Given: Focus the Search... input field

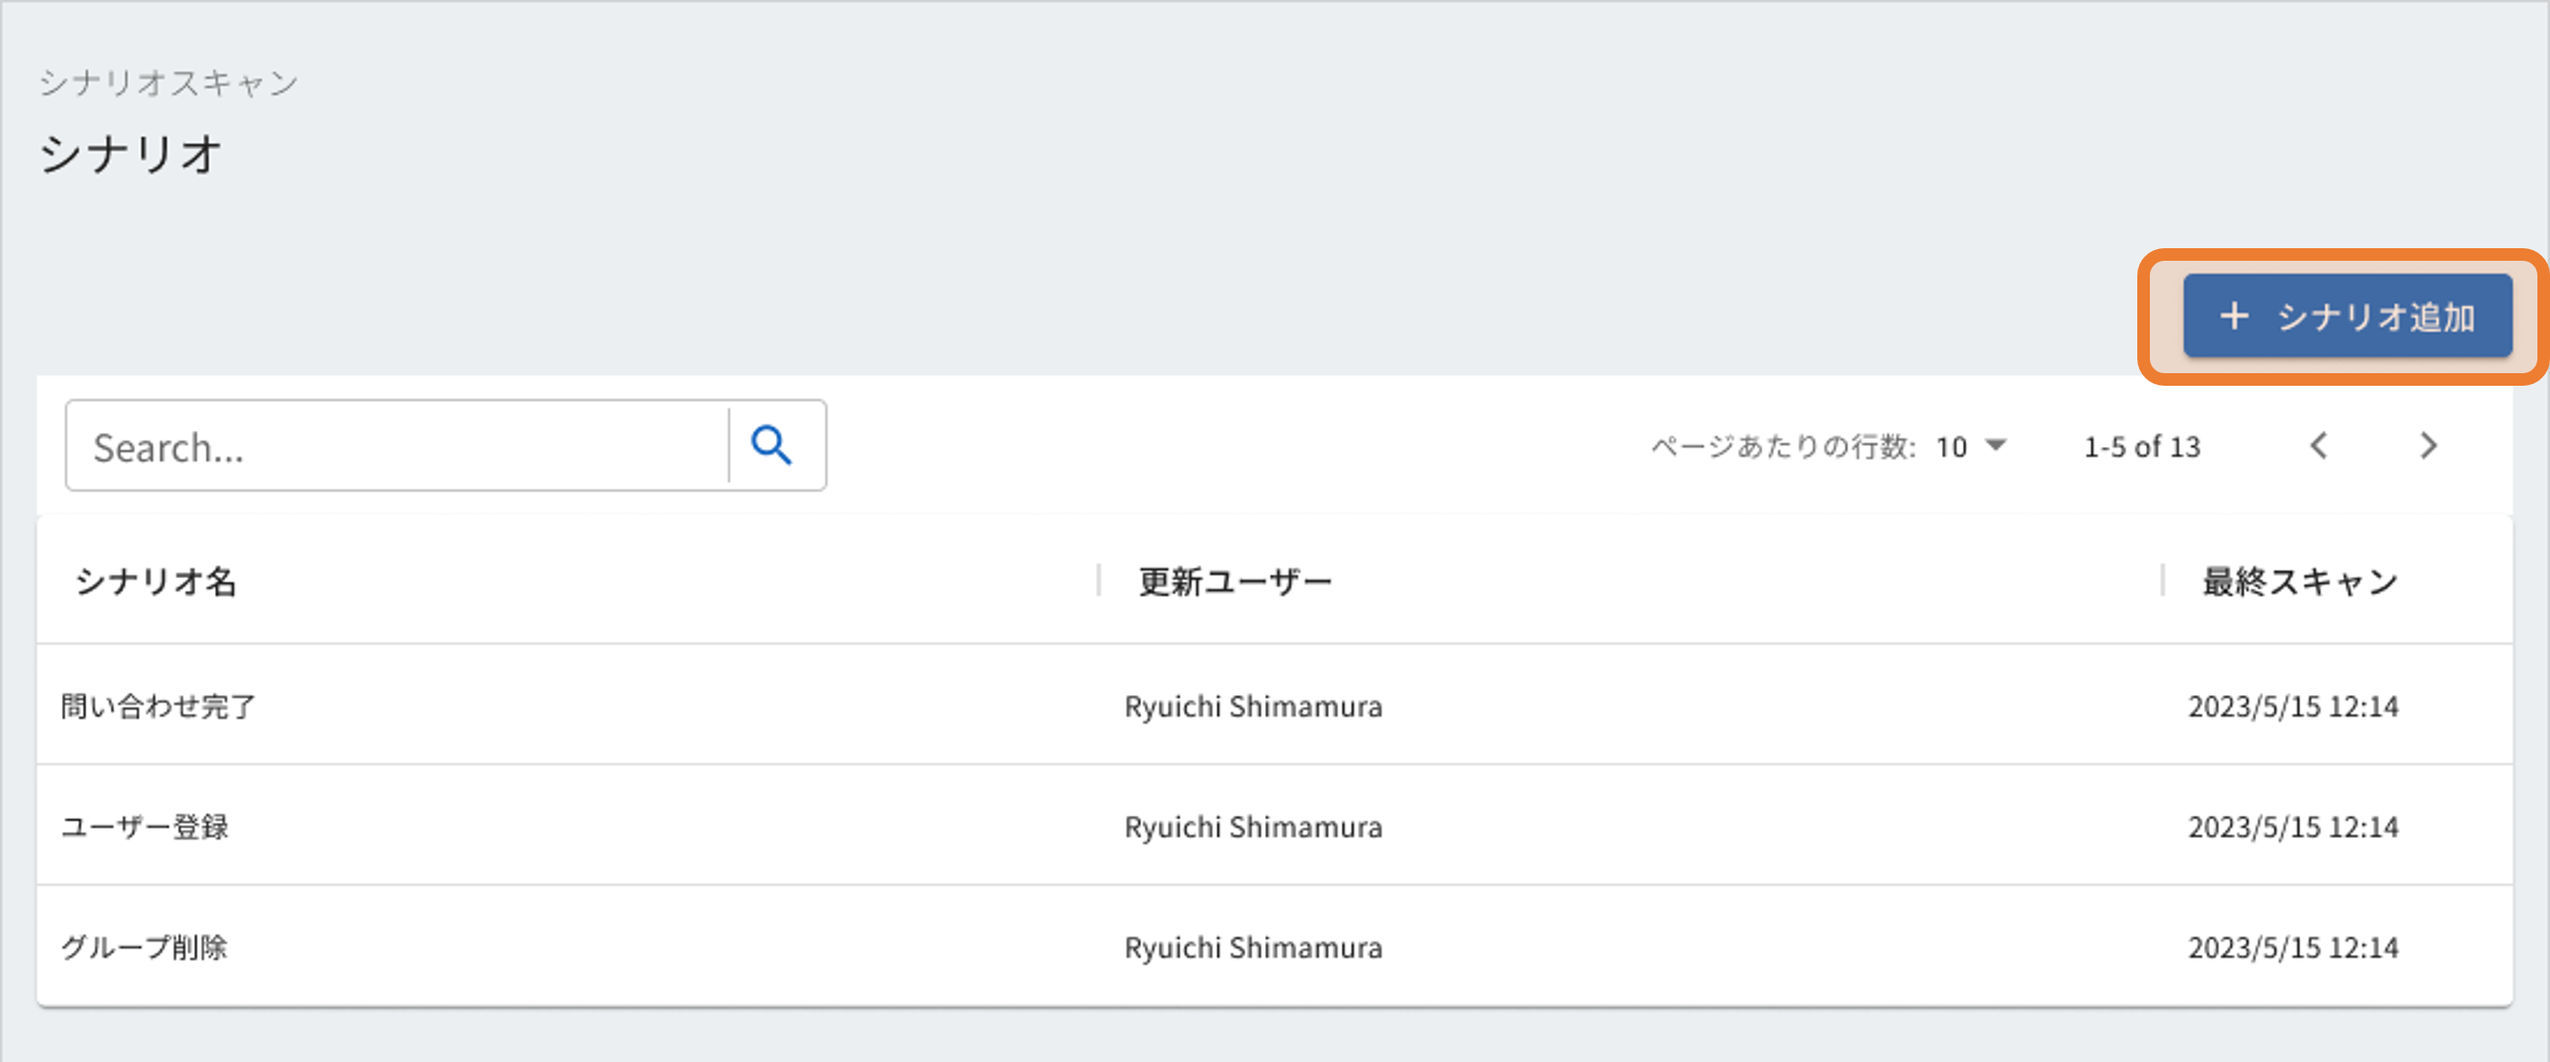Looking at the screenshot, I should coord(398,446).
